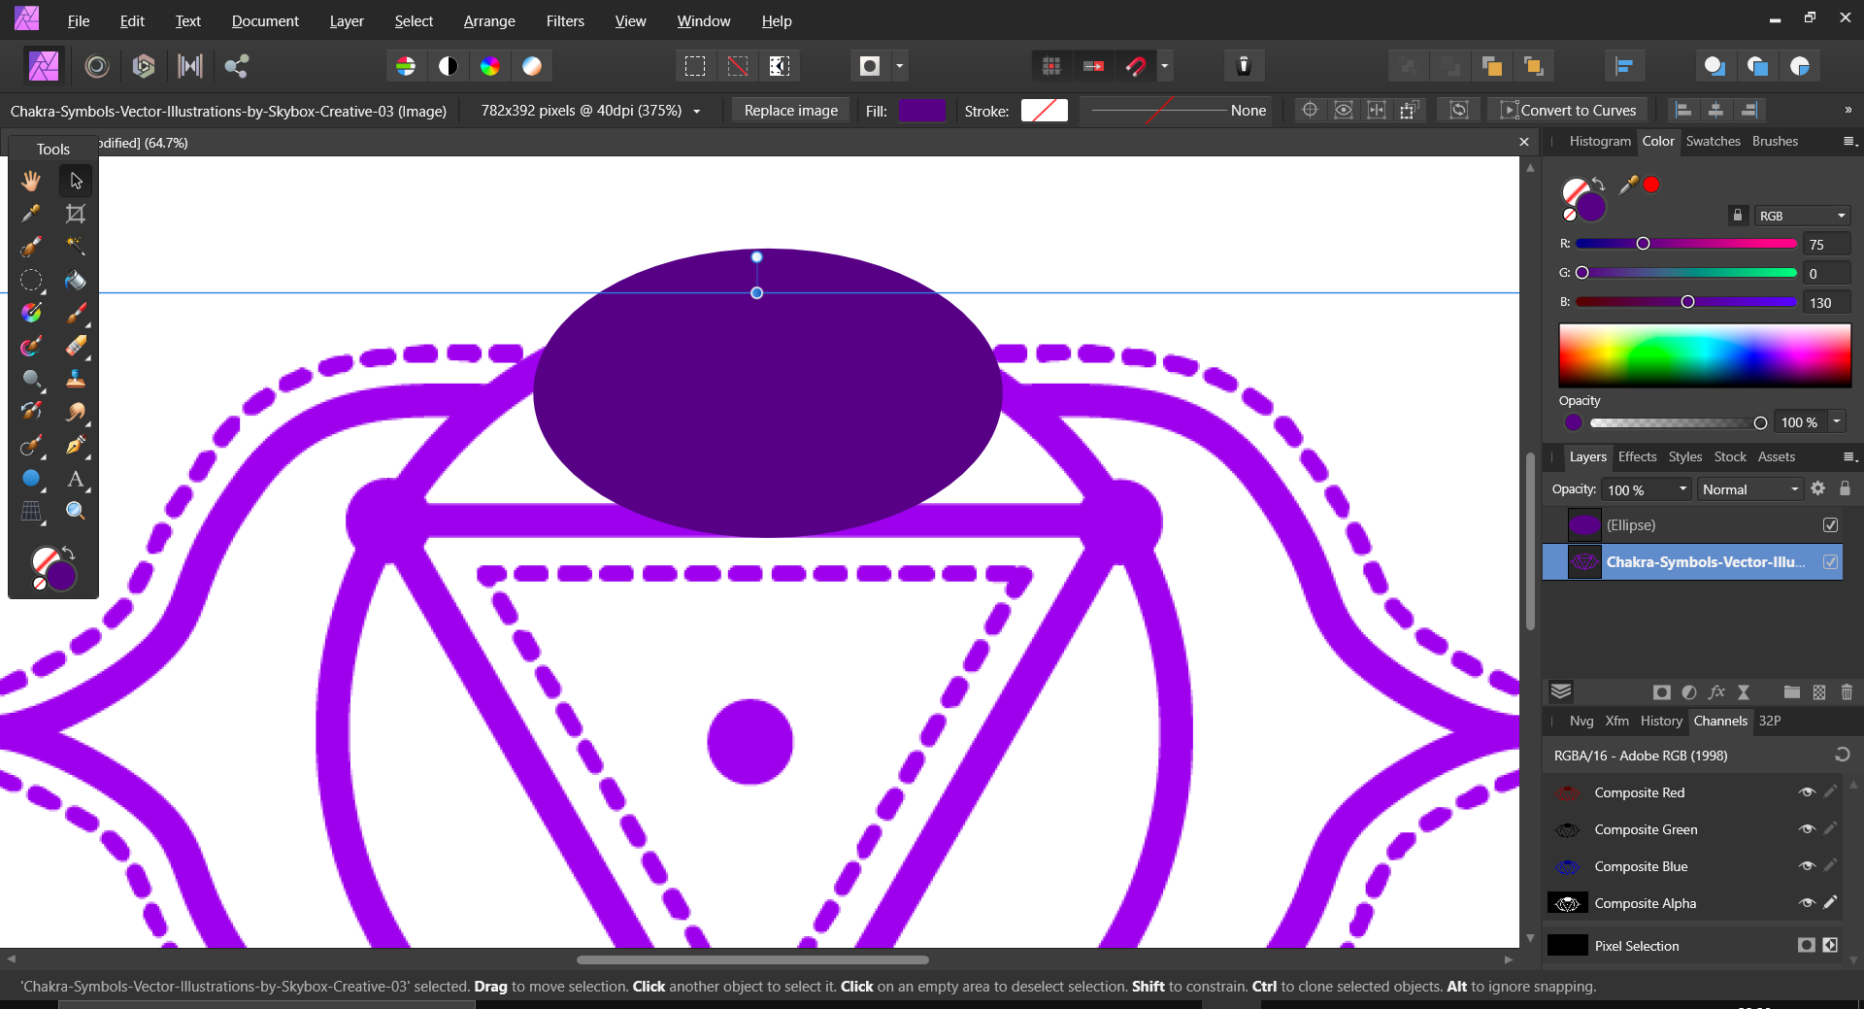Open the Filters menu

(x=565, y=20)
